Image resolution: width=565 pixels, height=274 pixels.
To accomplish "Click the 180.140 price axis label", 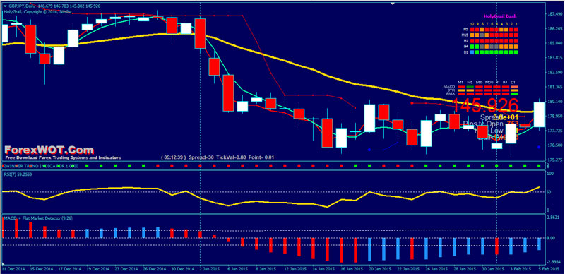I will click(x=555, y=101).
